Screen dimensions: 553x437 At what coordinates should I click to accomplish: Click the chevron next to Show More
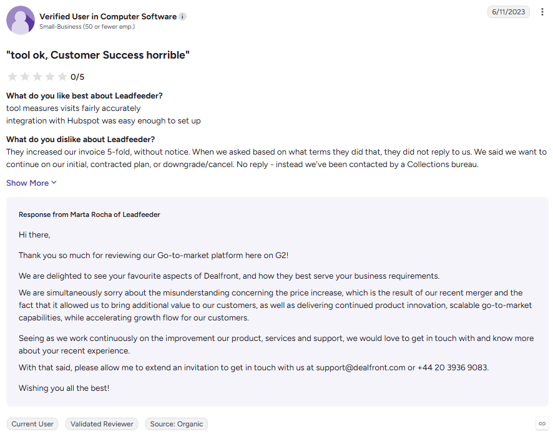54,183
